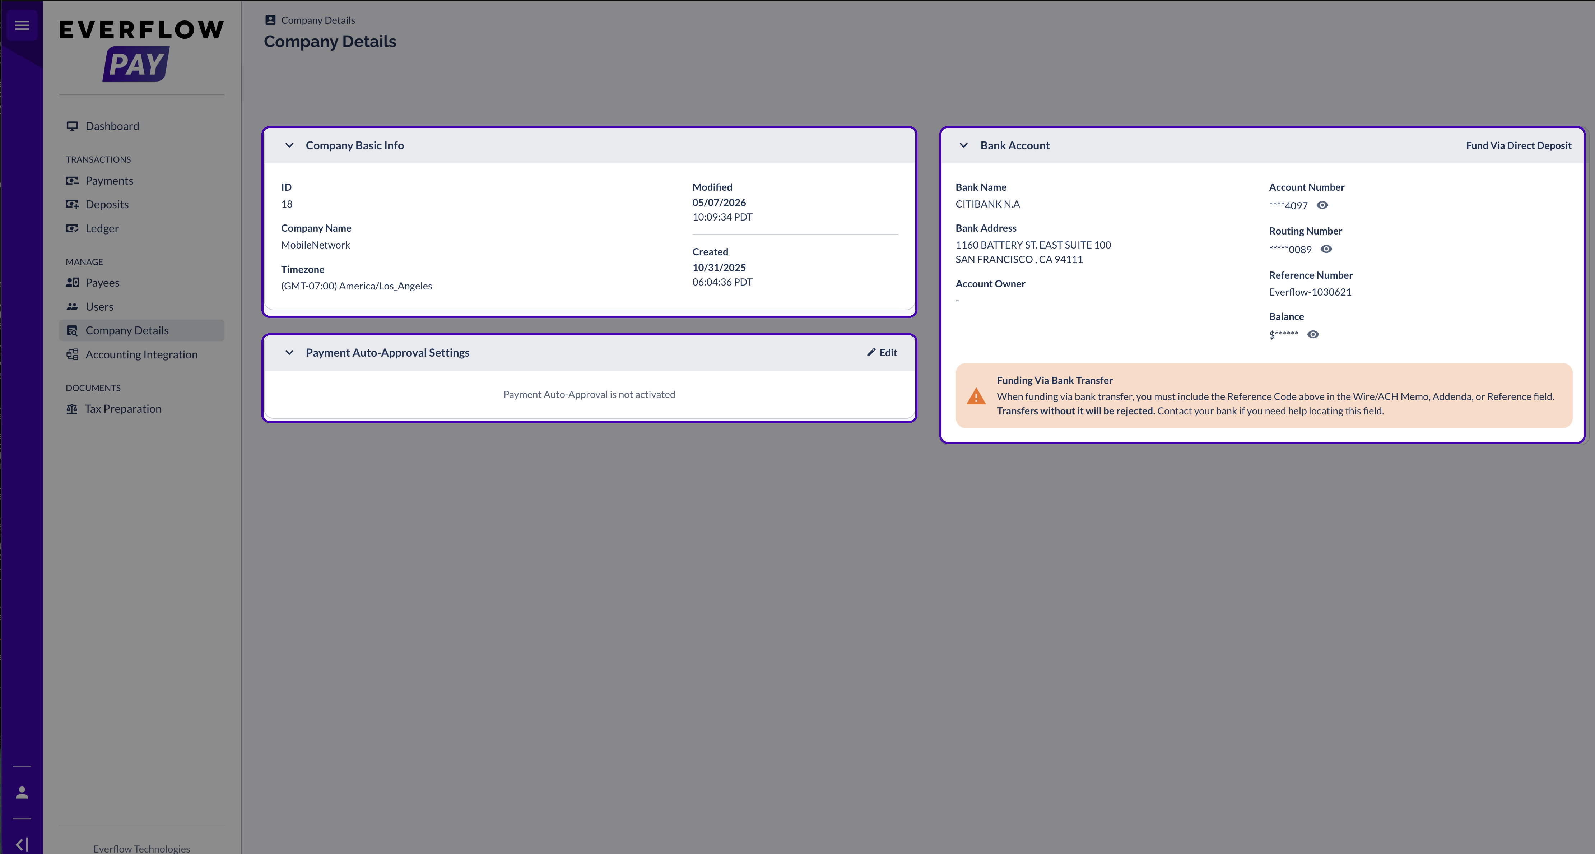This screenshot has height=854, width=1595.
Task: Open the user profile icon
Action: [22, 793]
